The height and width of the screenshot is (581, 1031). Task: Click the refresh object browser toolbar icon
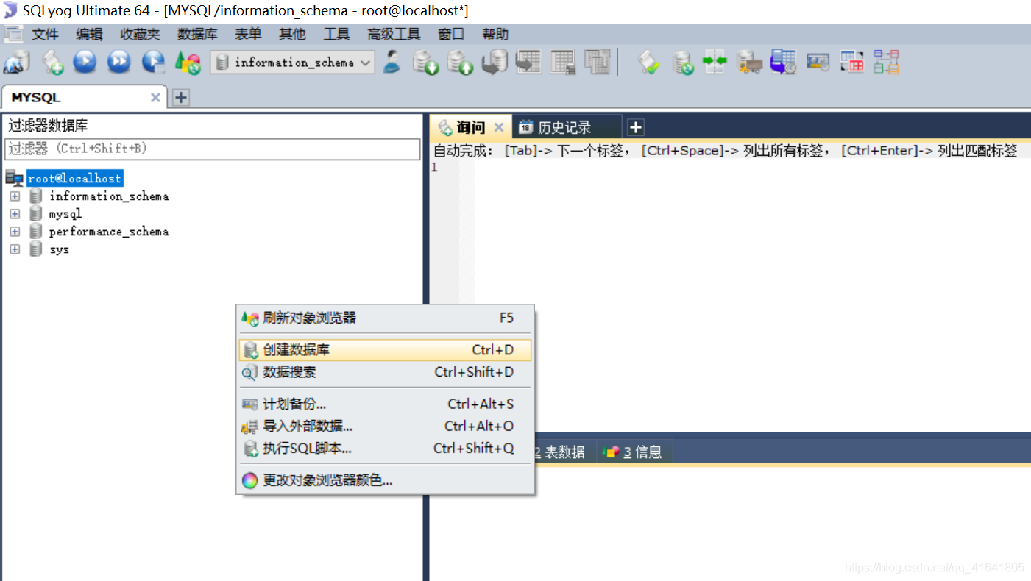[188, 63]
